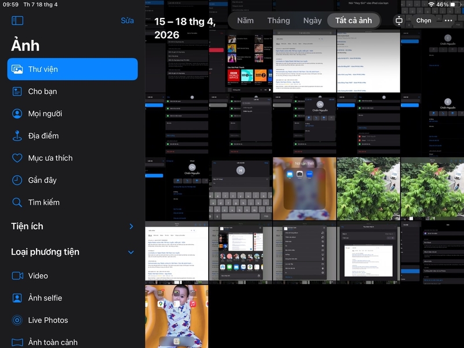Click the Ảnh selfie portrait icon

pyautogui.click(x=17, y=298)
